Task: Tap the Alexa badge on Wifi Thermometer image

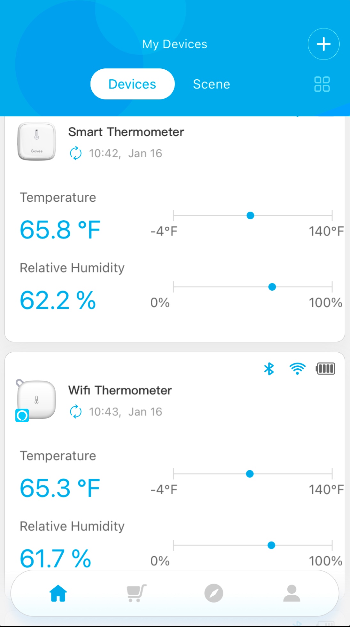Action: point(22,415)
